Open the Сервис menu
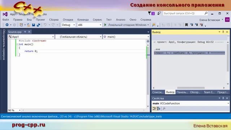This screenshot has width=231, height=130. pos(97,19)
